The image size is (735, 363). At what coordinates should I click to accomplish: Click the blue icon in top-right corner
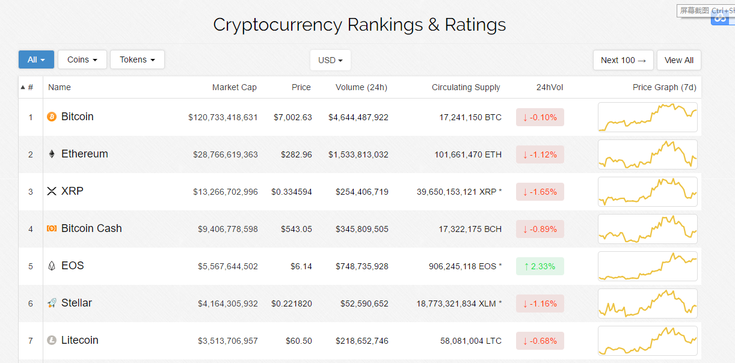point(719,19)
